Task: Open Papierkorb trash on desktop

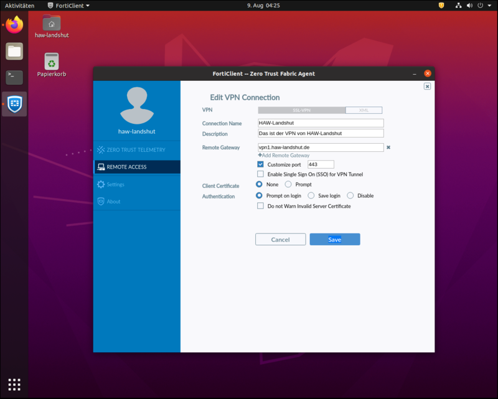Action: (x=52, y=62)
